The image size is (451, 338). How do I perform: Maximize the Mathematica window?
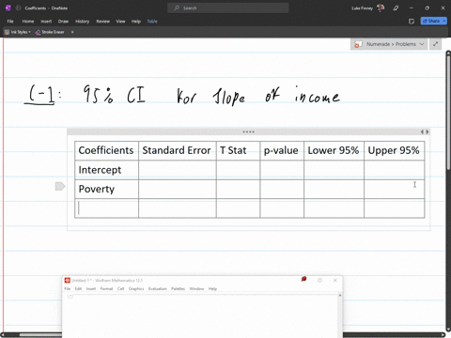(x=319, y=280)
